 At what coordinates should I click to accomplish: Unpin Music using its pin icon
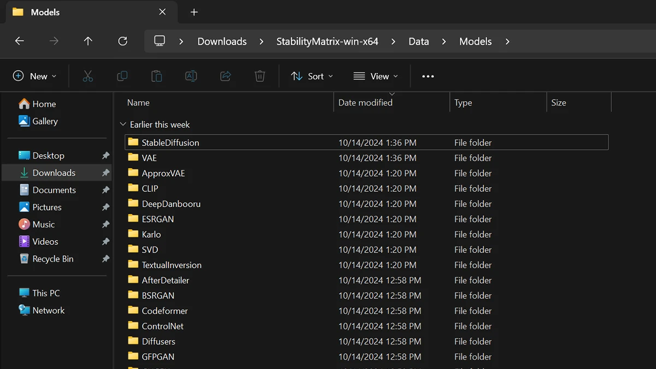(106, 225)
